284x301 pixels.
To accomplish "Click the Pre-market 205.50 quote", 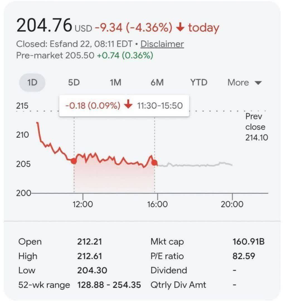I will click(55, 55).
